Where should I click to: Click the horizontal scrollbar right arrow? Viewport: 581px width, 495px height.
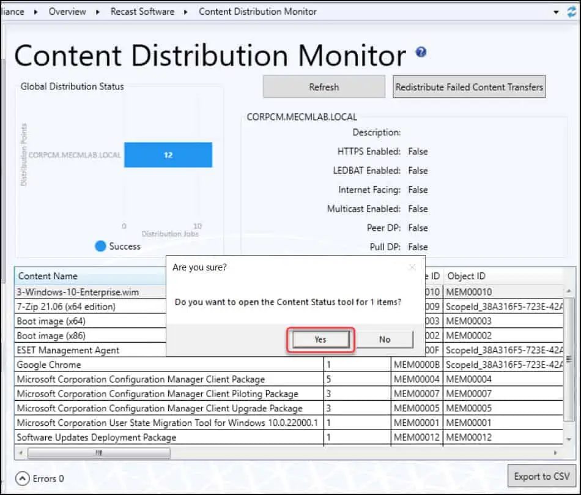pyautogui.click(x=555, y=453)
